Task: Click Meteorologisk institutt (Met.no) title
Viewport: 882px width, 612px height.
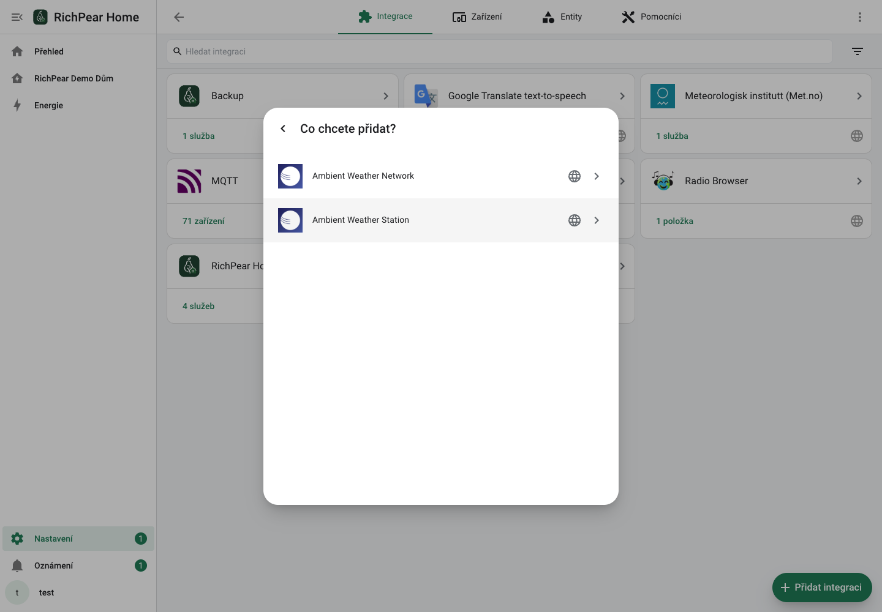Action: tap(754, 96)
